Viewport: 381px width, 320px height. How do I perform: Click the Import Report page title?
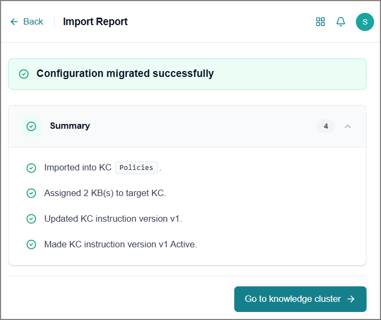pyautogui.click(x=95, y=22)
